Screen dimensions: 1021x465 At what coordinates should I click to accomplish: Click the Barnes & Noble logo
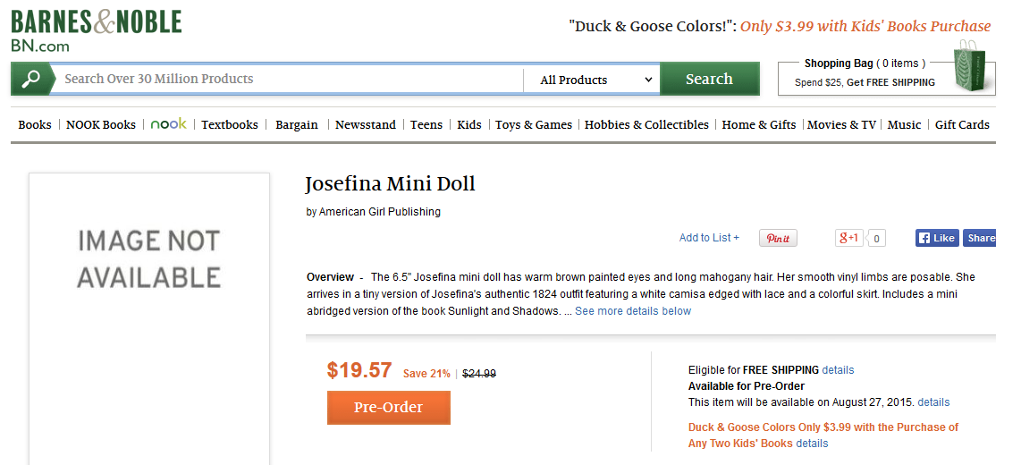[96, 30]
